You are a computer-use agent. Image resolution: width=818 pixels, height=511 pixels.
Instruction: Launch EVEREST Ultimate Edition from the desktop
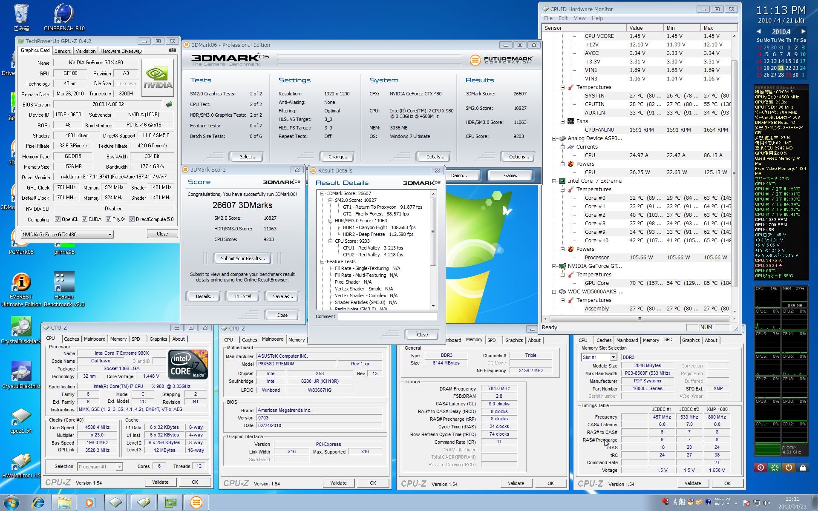tap(21, 290)
